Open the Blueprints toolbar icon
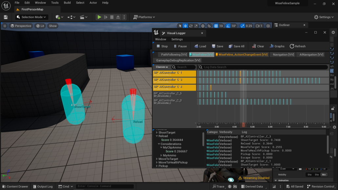 coord(71,17)
